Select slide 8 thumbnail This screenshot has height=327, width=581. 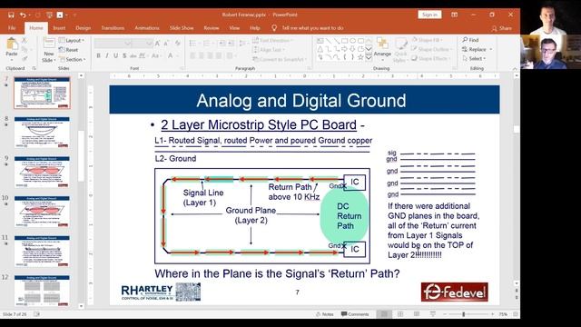click(x=42, y=132)
